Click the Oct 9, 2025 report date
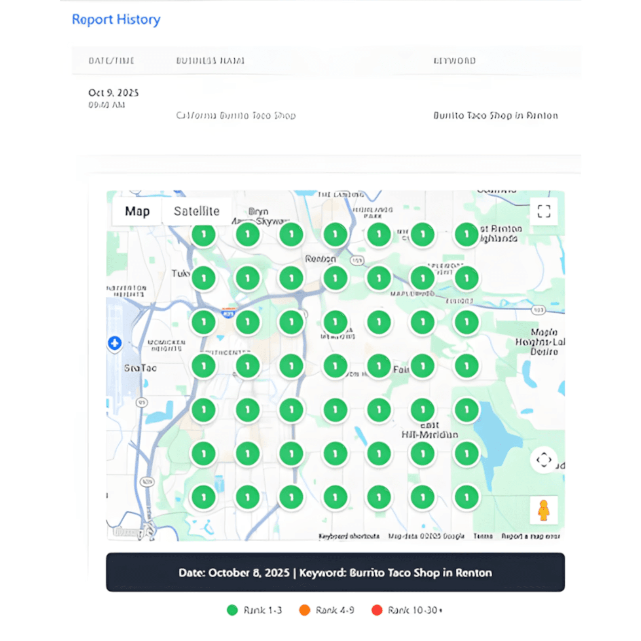The height and width of the screenshot is (641, 641). click(x=113, y=93)
